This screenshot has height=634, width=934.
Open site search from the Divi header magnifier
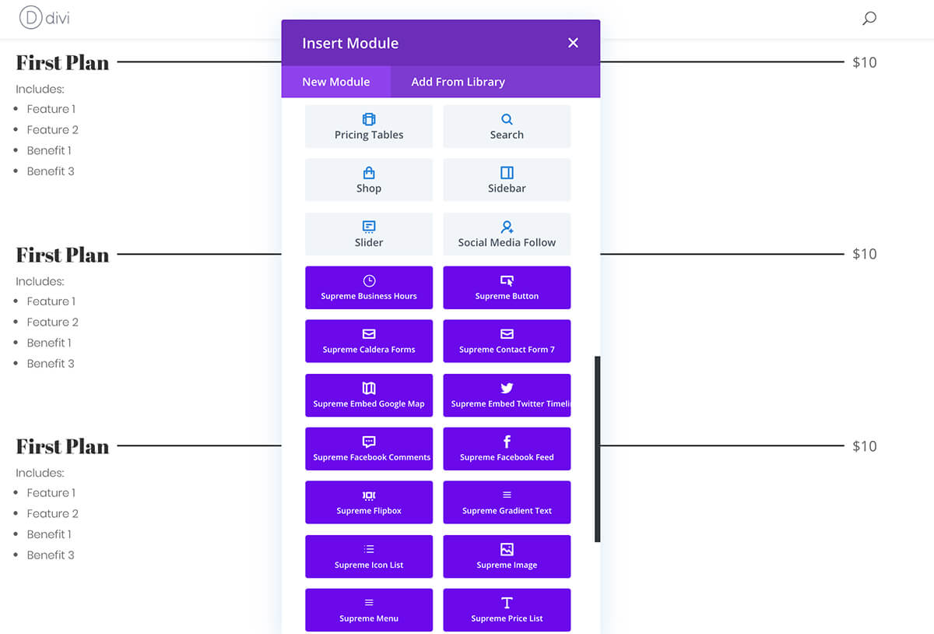click(869, 18)
